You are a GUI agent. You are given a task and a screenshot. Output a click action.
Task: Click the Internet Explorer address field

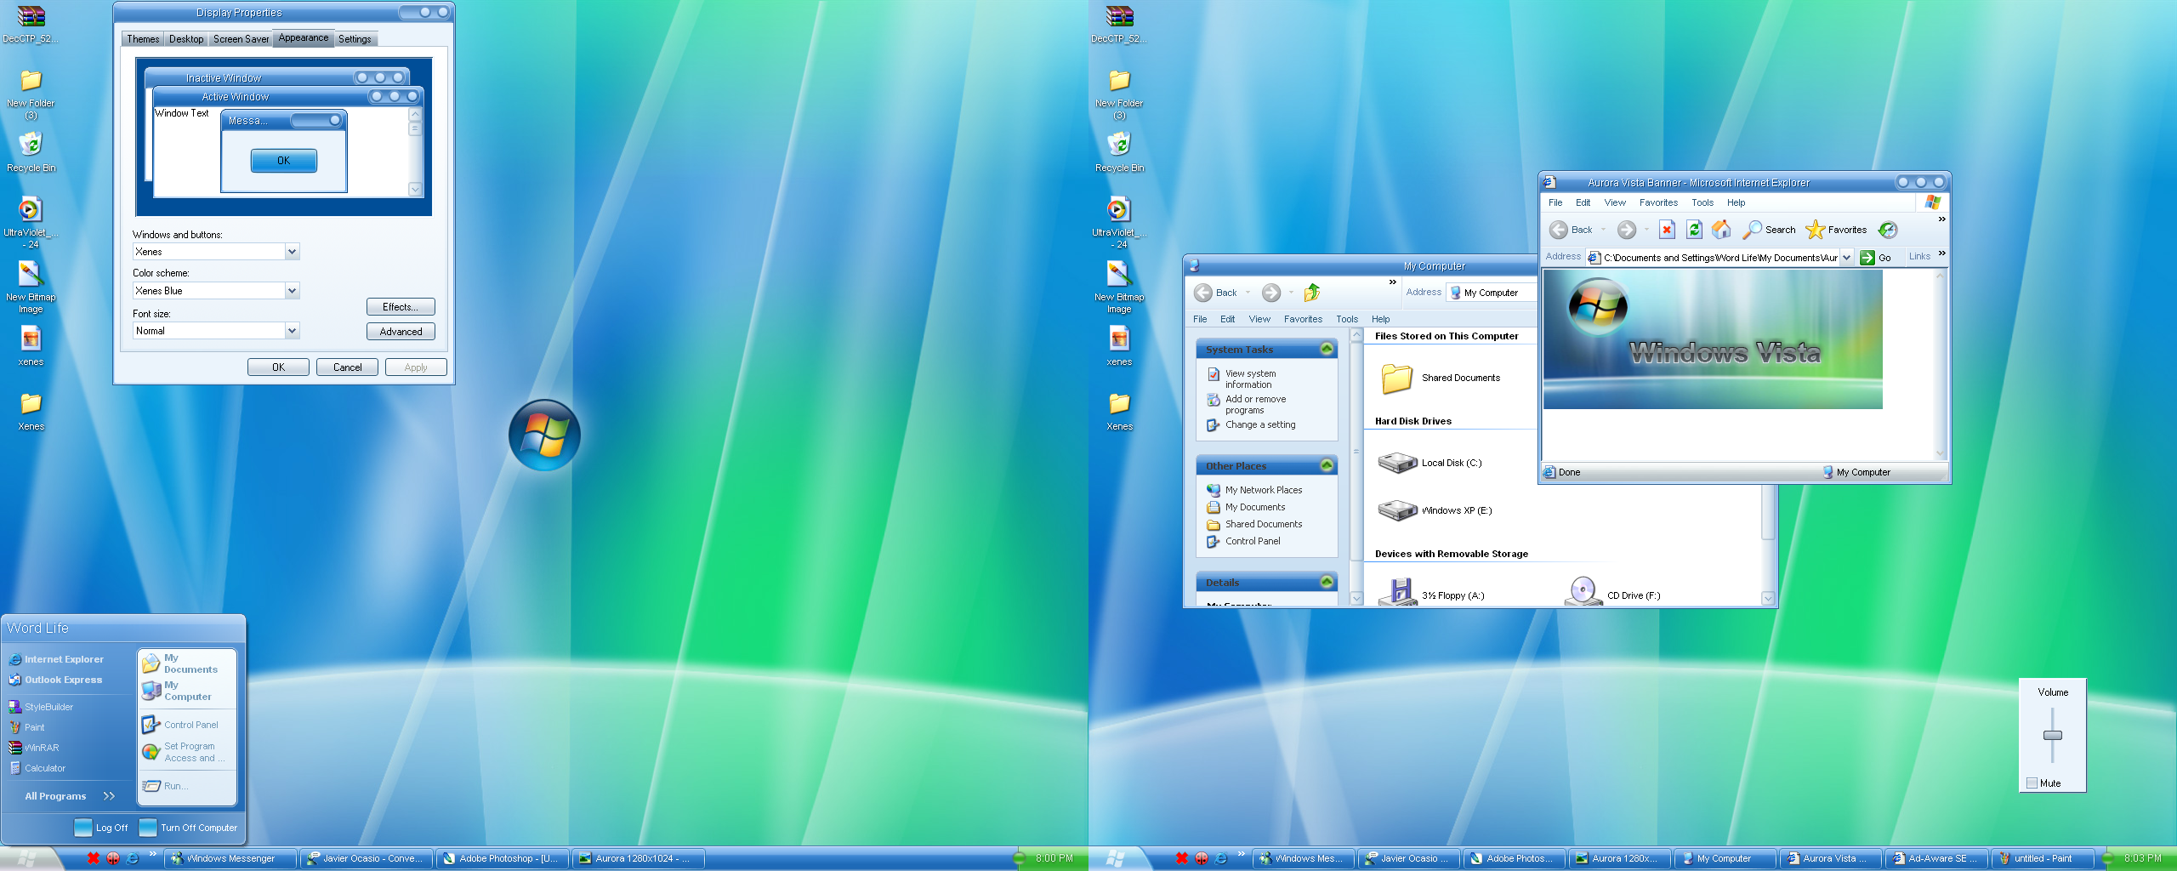coord(1718,258)
